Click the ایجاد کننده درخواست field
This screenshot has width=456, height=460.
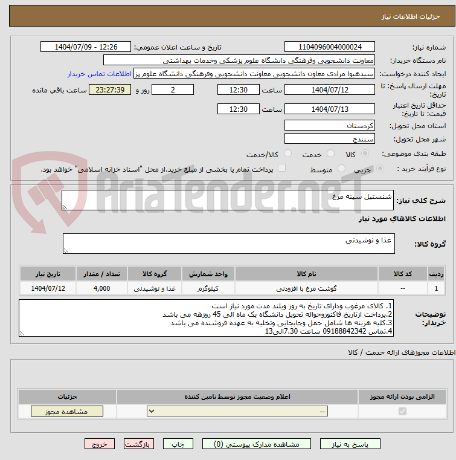[254, 73]
